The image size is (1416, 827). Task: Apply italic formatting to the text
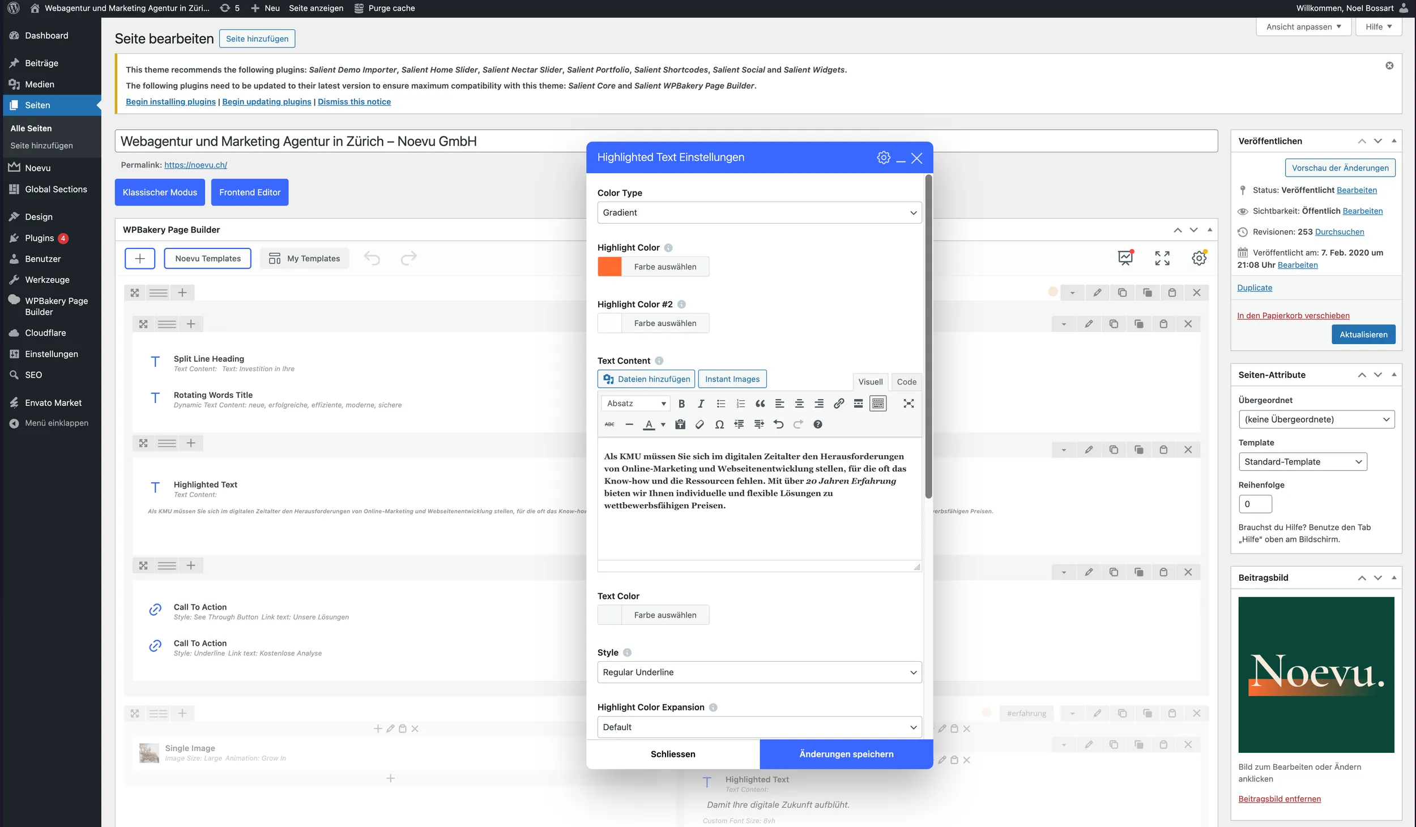tap(701, 403)
